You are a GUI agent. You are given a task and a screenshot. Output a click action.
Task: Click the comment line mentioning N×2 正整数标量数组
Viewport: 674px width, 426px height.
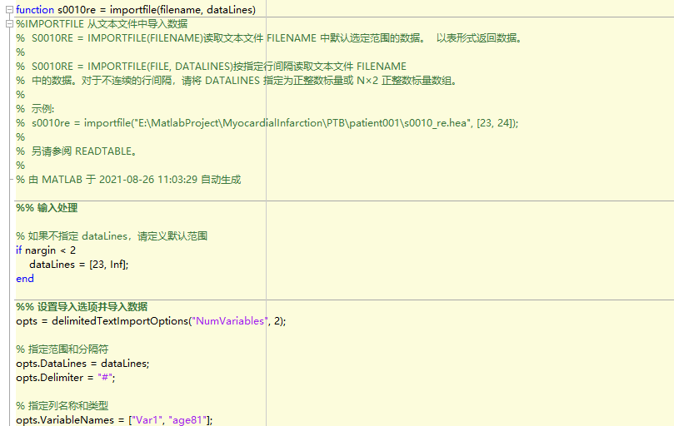pos(237,81)
